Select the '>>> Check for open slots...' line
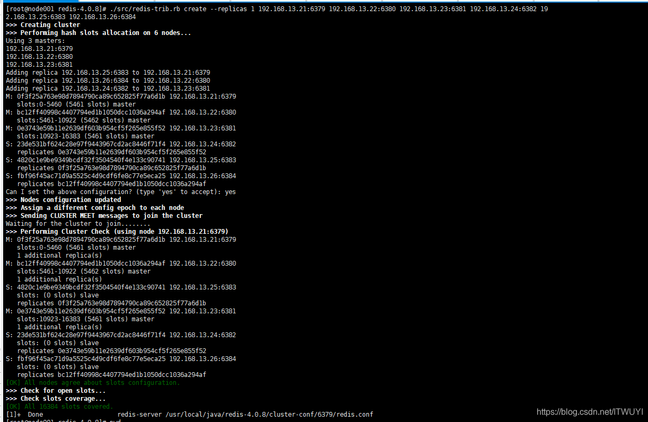Screen dimensions: 648x422 tap(56, 391)
